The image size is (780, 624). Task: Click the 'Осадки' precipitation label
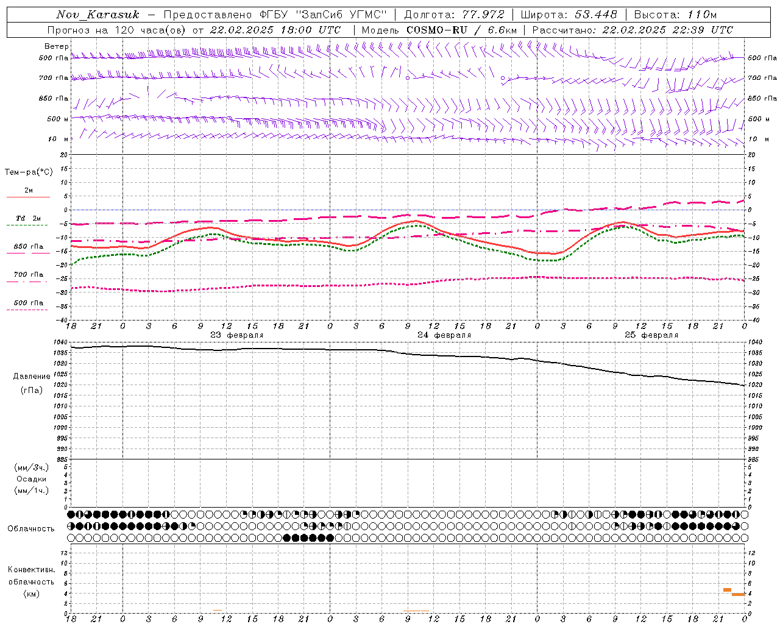point(32,479)
